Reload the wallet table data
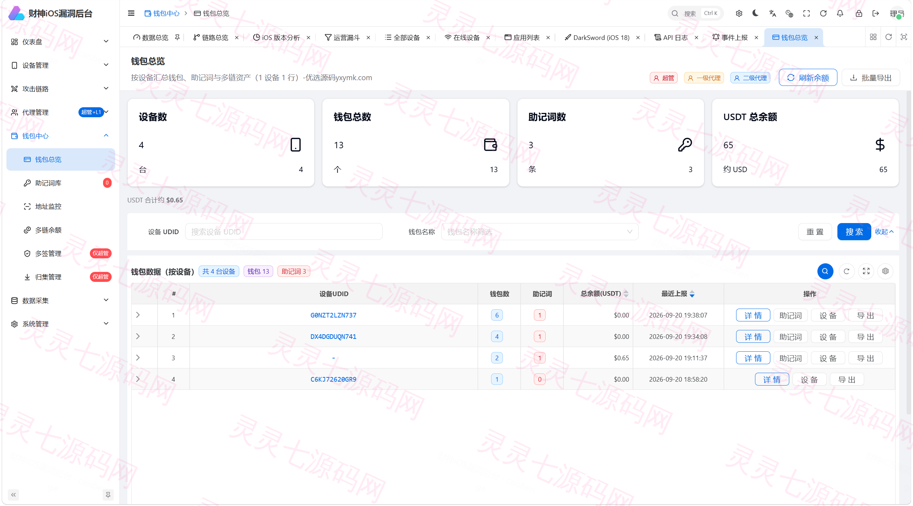The image size is (913, 506). coord(847,271)
